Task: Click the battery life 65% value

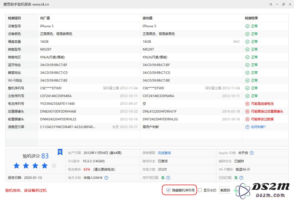Action: [87, 170]
